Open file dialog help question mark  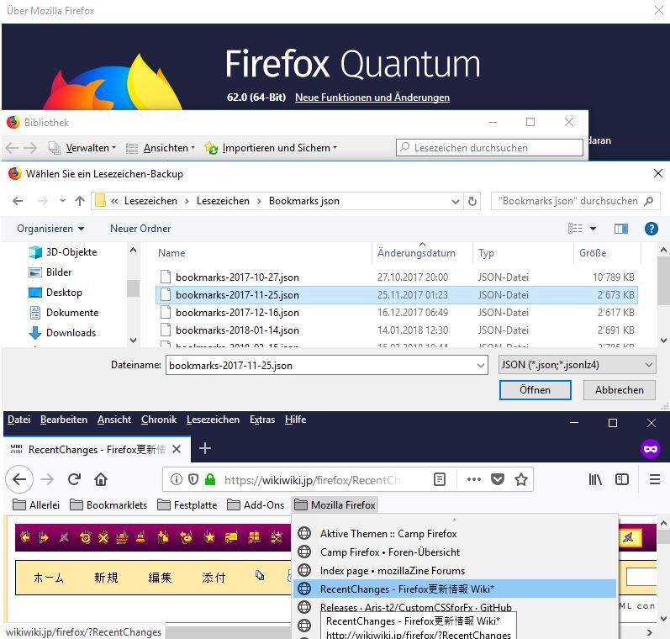pos(651,229)
